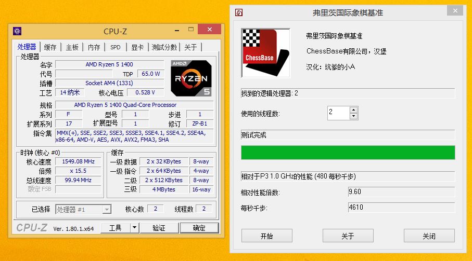Open the 关于 tab in CPU-Z
This screenshot has width=472, height=261.
click(x=190, y=47)
